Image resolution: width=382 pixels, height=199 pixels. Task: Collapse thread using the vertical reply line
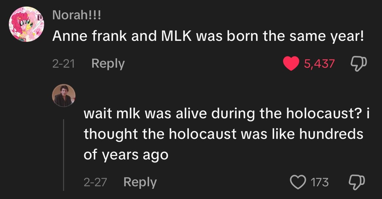tap(63, 154)
